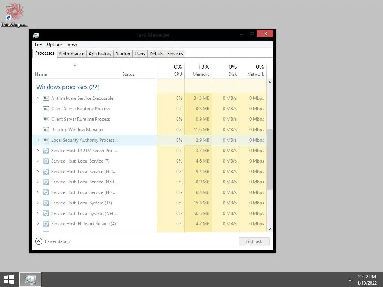Image resolution: width=383 pixels, height=287 pixels.
Task: Sort by the Network column header
Action: (x=253, y=71)
